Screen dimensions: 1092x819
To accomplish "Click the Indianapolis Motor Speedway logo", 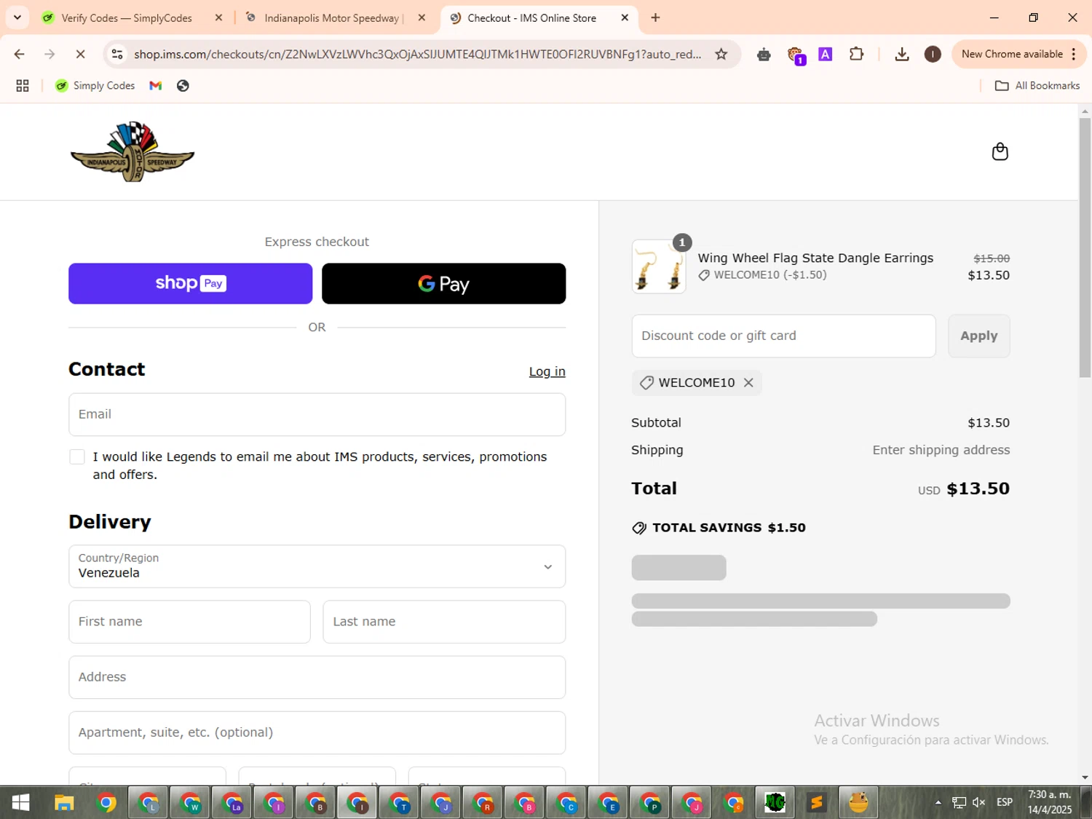I will pos(132,151).
